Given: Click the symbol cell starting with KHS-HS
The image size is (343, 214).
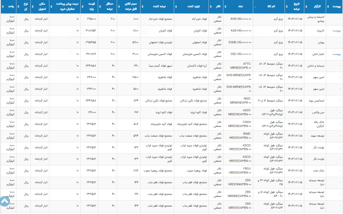Looking at the screenshot, I should 241,19.
